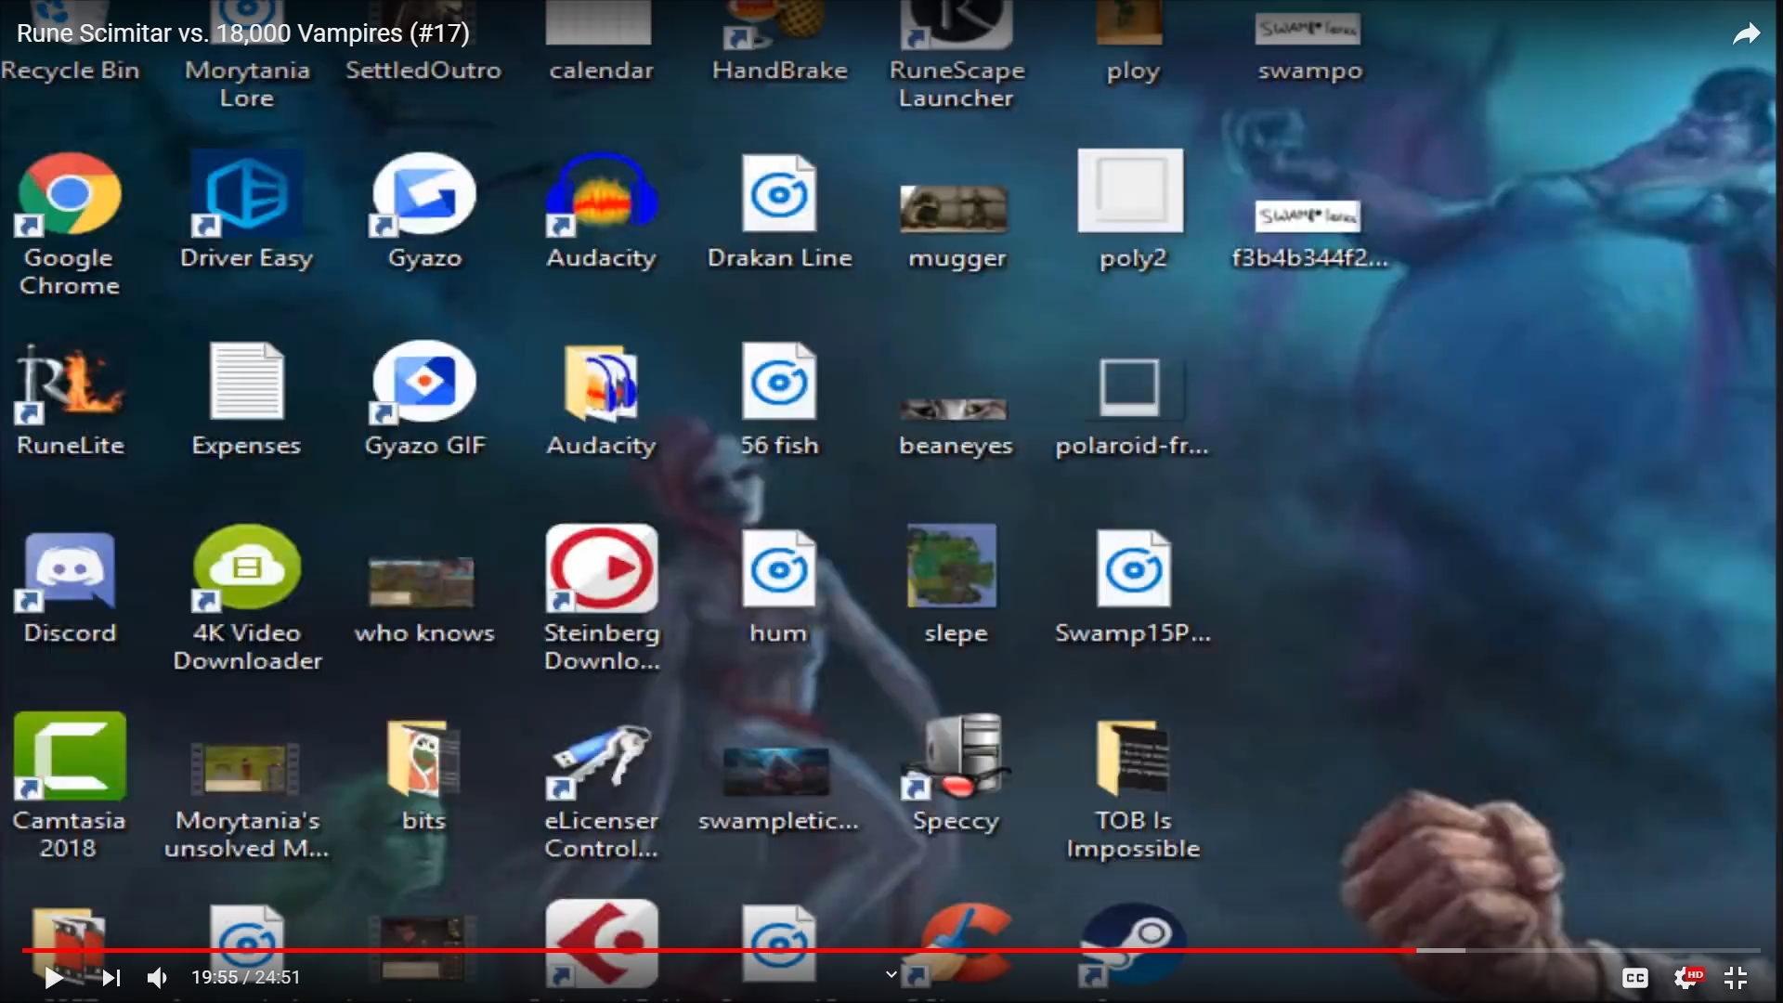Click the Google Chrome desktop icon
Screen dimensions: 1783x1003
coord(70,195)
